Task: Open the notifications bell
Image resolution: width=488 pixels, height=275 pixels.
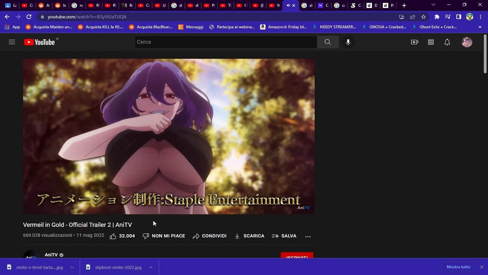Action: (x=447, y=42)
